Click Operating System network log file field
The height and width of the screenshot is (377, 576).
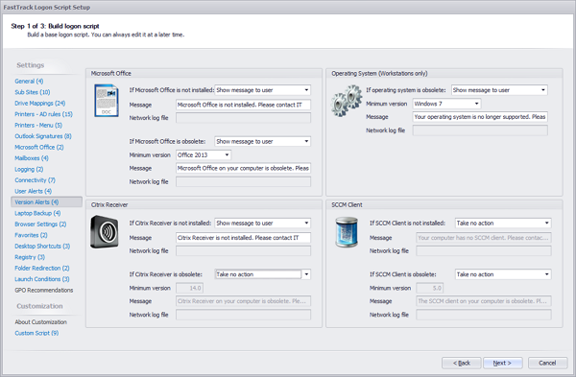(x=480, y=130)
